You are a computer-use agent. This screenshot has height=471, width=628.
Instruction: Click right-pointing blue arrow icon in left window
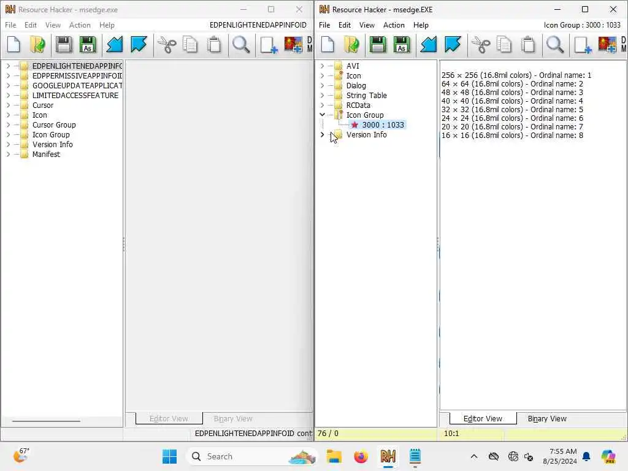coord(139,44)
